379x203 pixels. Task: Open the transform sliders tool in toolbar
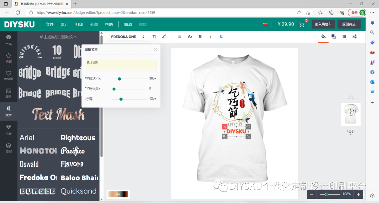354,36
